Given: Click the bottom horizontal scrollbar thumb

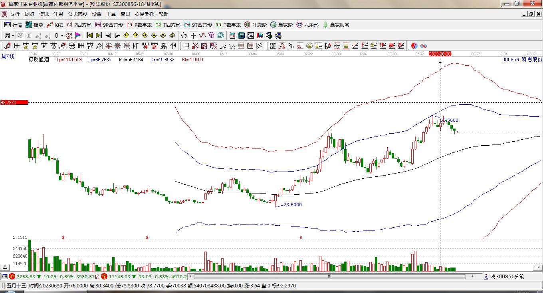Looking at the screenshot, I should pyautogui.click(x=330, y=276).
